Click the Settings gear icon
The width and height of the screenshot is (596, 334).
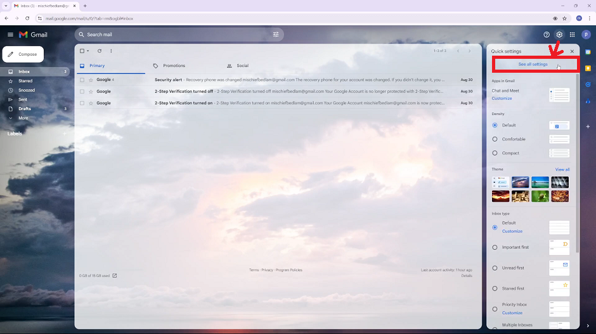coord(559,35)
